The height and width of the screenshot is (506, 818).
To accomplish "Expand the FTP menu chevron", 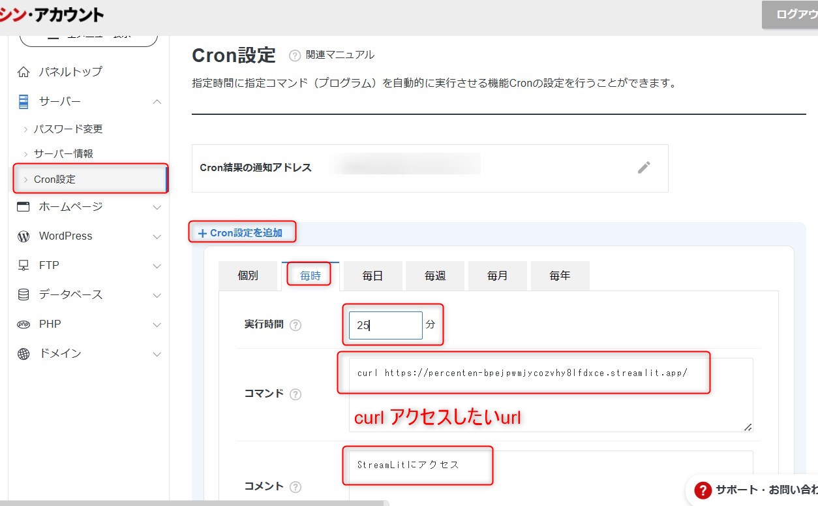I will click(x=157, y=266).
